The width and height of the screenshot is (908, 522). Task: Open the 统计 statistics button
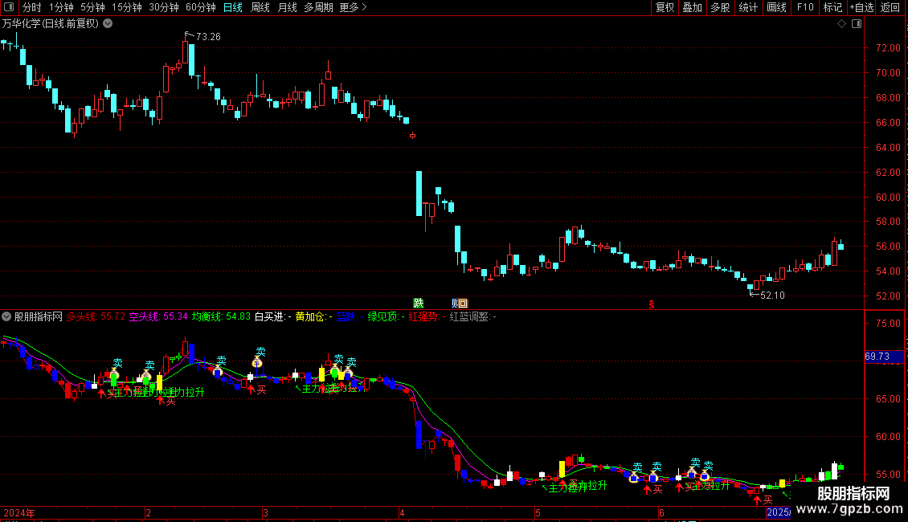748,7
